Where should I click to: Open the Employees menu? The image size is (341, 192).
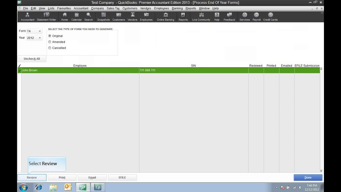click(161, 8)
